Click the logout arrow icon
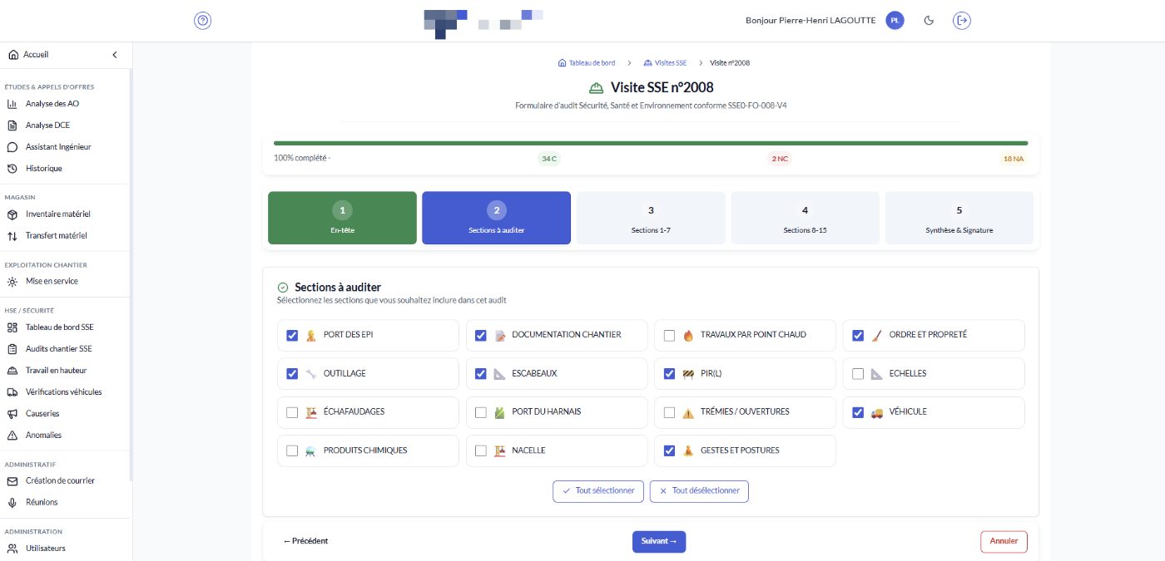The image size is (1165, 561). (x=962, y=21)
